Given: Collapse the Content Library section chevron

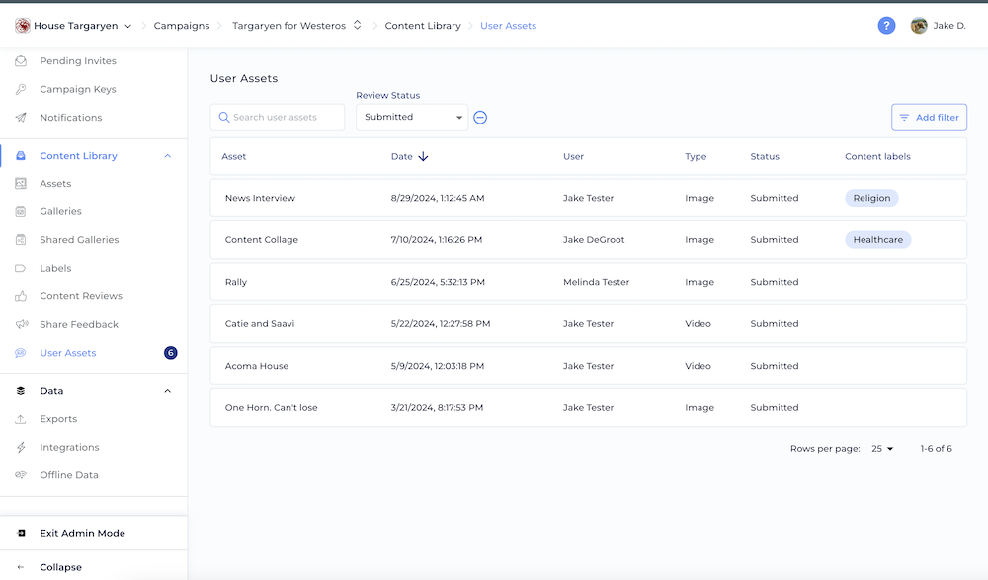Looking at the screenshot, I should (x=168, y=156).
